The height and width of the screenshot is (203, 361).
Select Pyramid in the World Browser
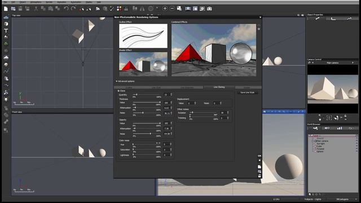click(320, 149)
